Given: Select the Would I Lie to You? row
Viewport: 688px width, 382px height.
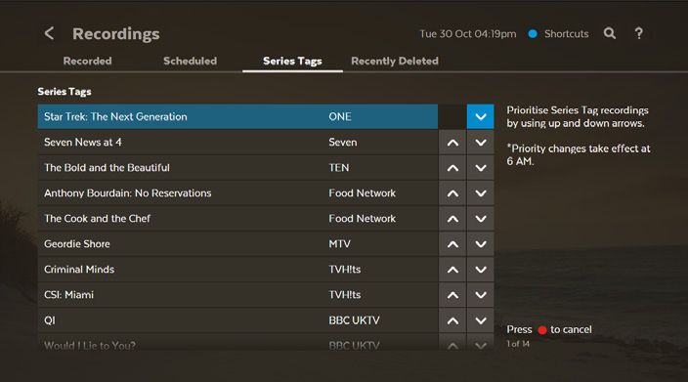Looking at the screenshot, I should 237,342.
